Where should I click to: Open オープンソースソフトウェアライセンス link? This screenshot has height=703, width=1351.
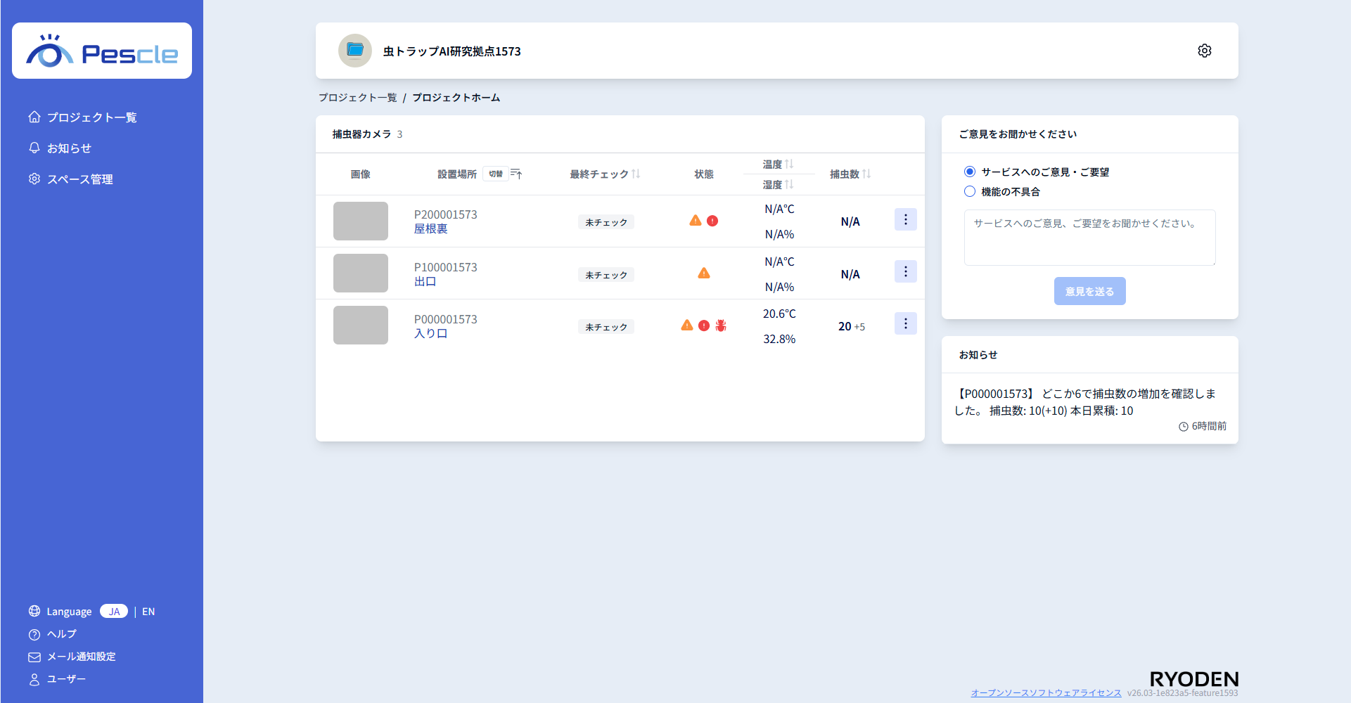point(1046,692)
